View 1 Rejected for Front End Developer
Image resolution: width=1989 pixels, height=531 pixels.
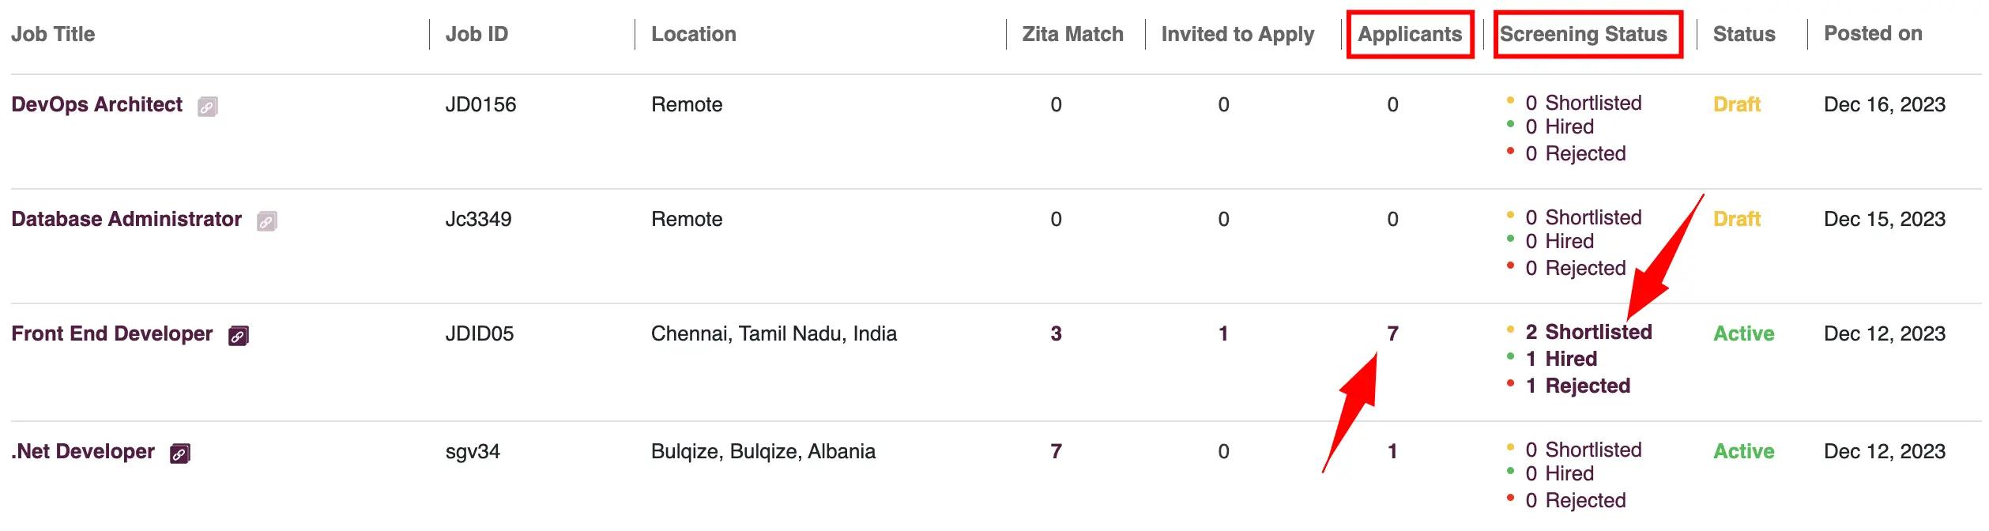pos(1578,386)
